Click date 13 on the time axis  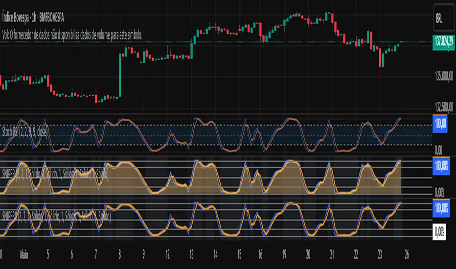coord(191,255)
